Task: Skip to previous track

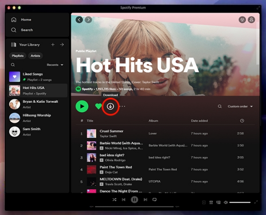Action: pos(124,199)
